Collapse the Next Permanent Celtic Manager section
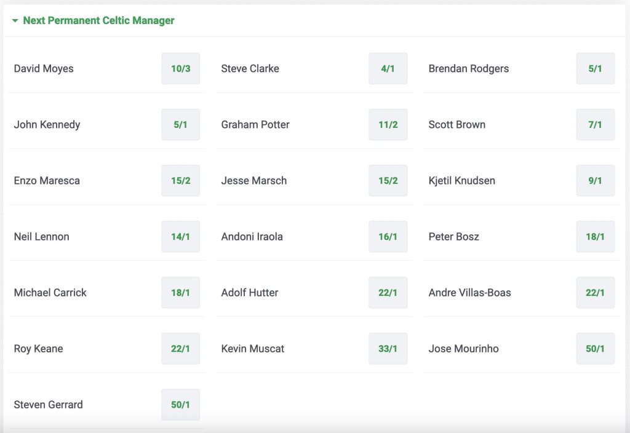The image size is (630, 433). pyautogui.click(x=15, y=20)
